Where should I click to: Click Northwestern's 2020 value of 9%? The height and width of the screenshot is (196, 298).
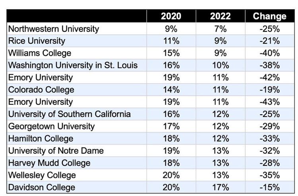[171, 29]
